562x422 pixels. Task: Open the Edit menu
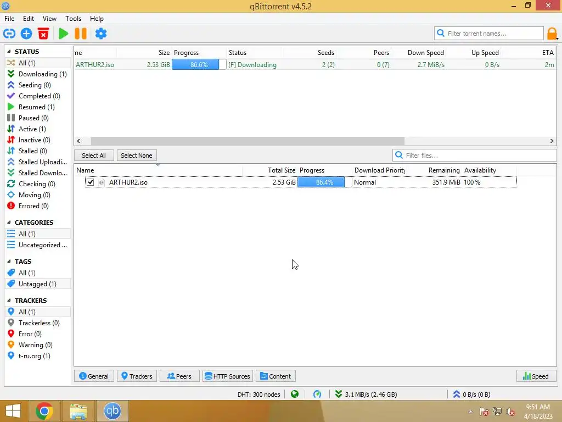point(29,19)
